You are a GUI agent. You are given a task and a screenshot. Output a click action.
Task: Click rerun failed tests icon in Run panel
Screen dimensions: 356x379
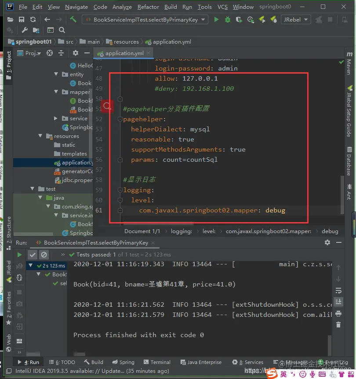19,266
